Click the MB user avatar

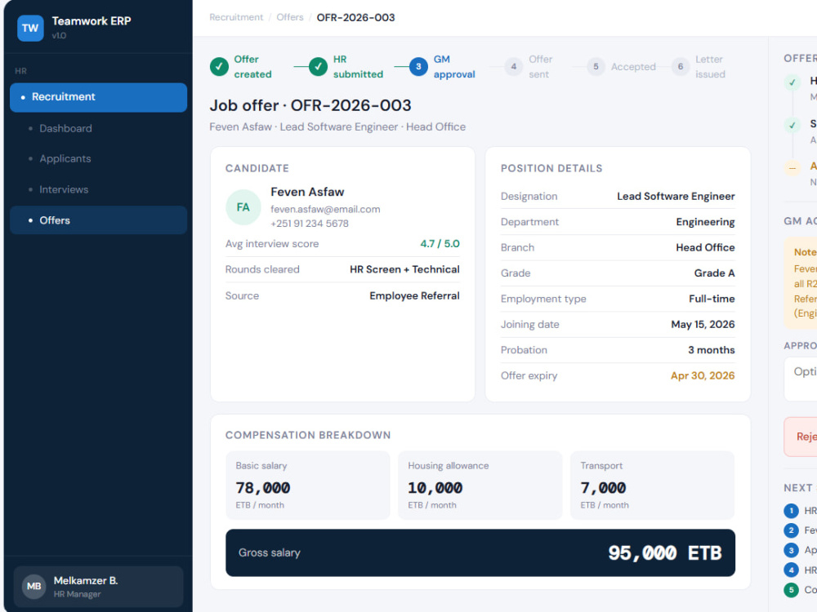pos(33,587)
